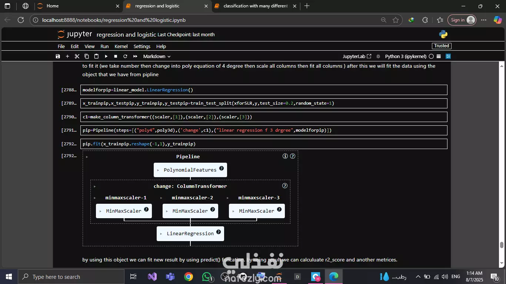Open Visual Studio from the taskbar

[152, 277]
